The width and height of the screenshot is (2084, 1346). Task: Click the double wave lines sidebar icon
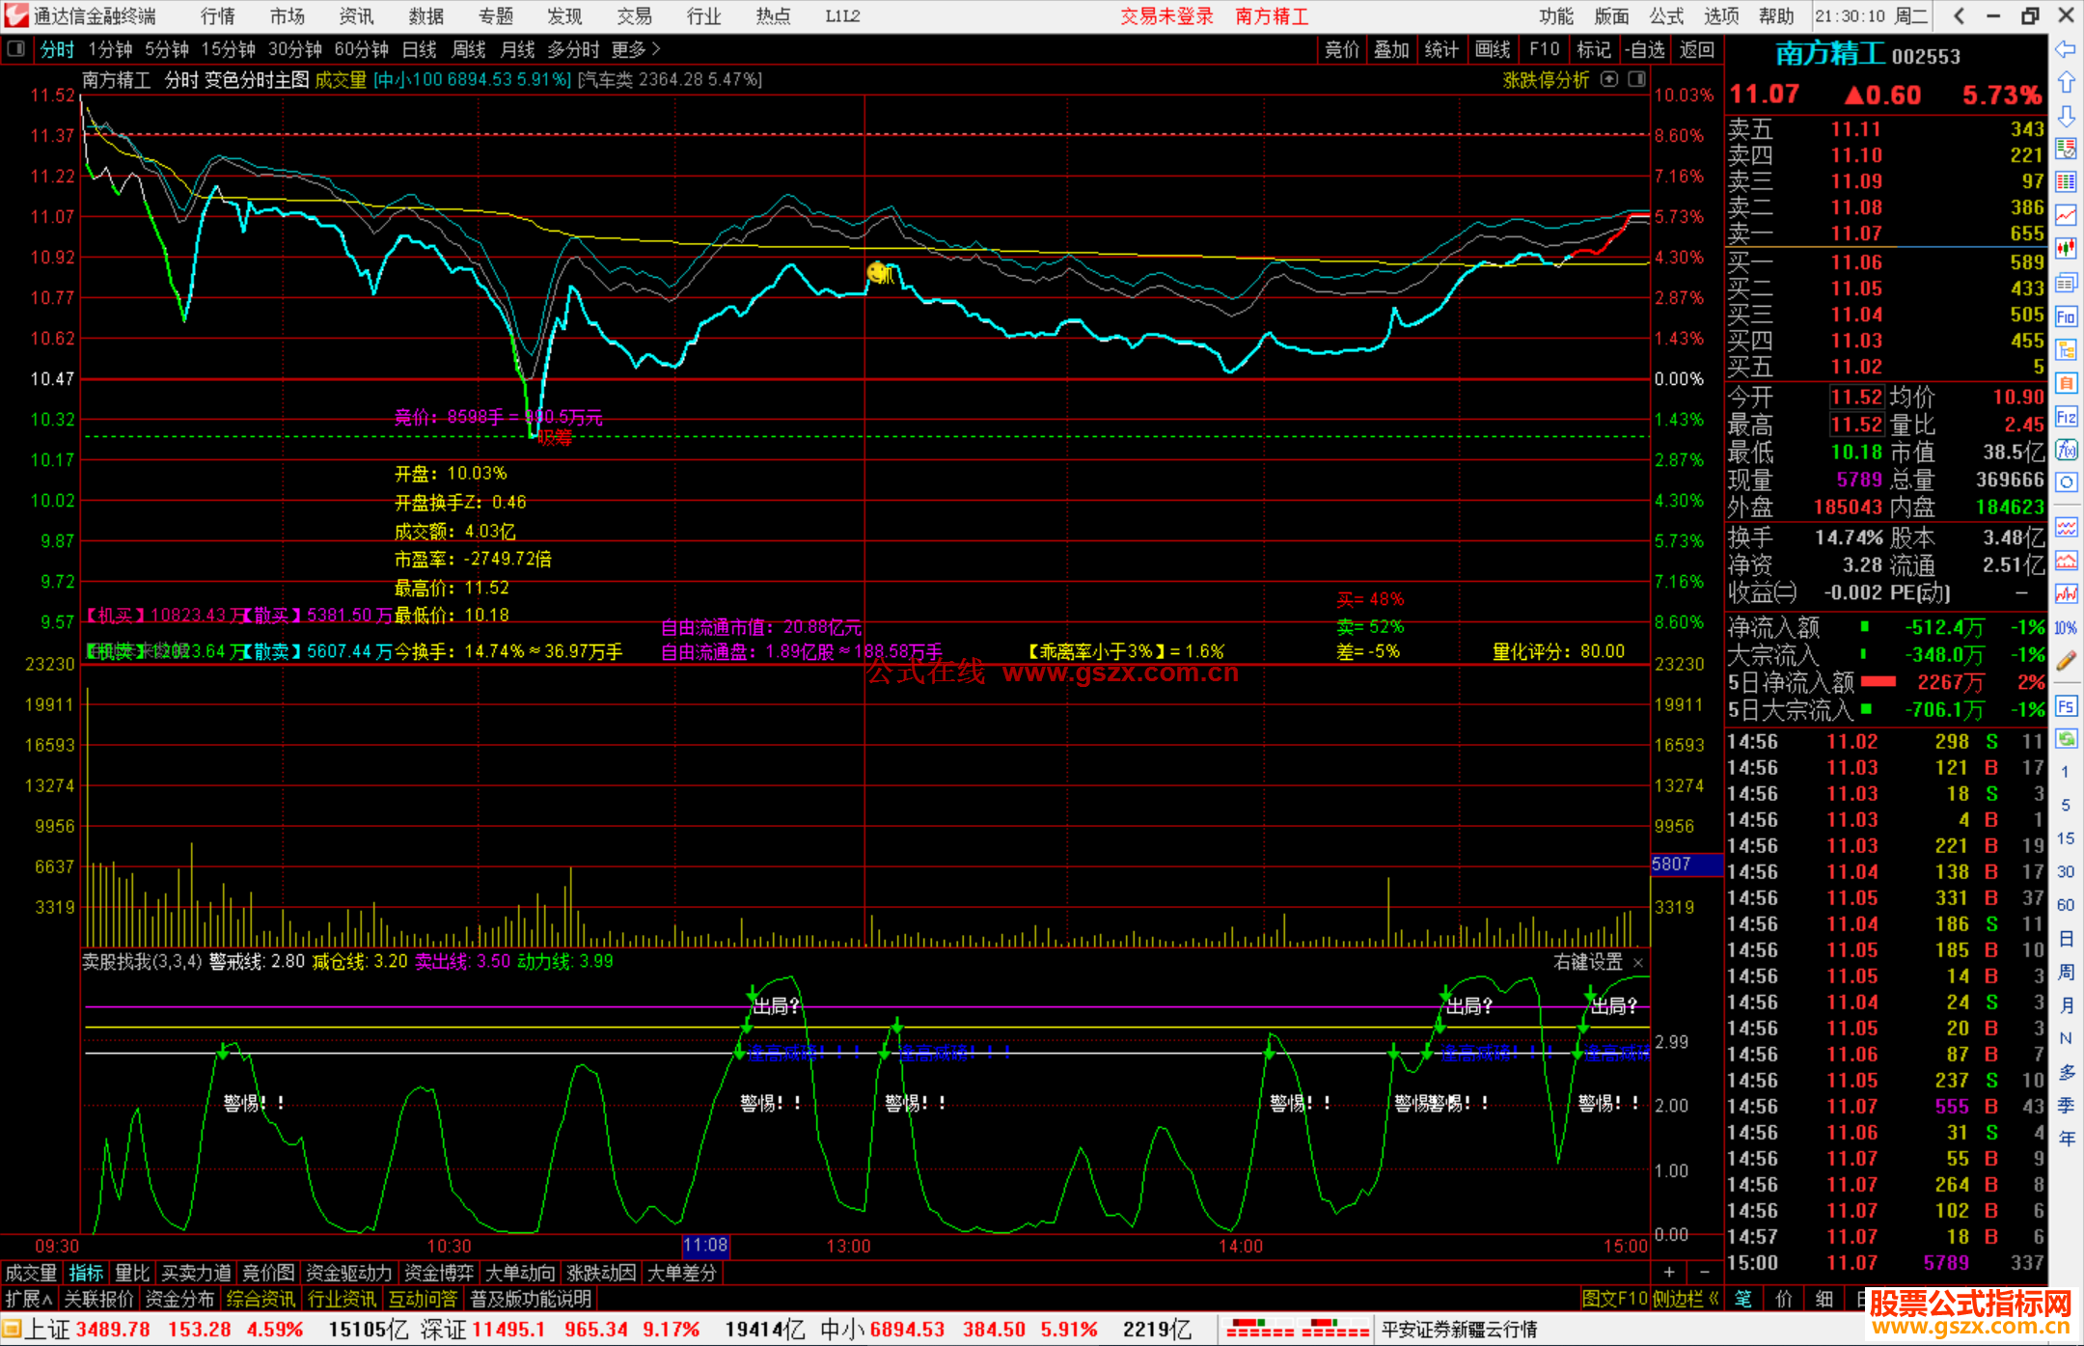coord(2066,527)
